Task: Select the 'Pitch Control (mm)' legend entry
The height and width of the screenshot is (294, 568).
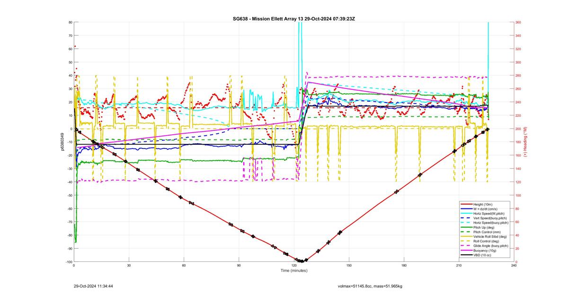Action: [x=485, y=232]
